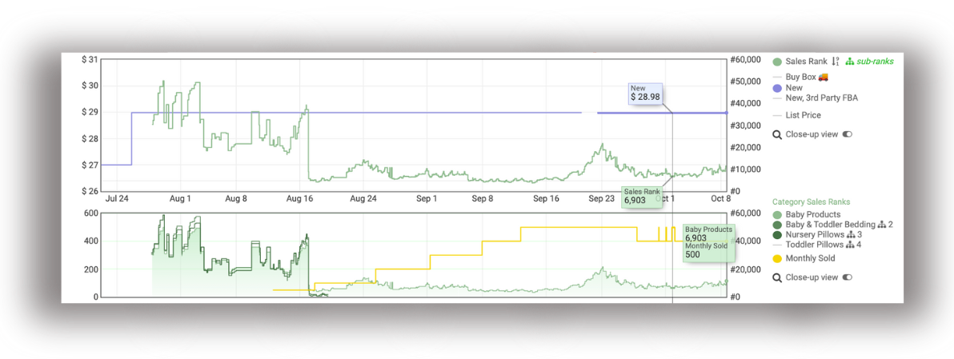Click the sub-ranks hierarchy icon
Image resolution: width=954 pixels, height=359 pixels.
[850, 62]
